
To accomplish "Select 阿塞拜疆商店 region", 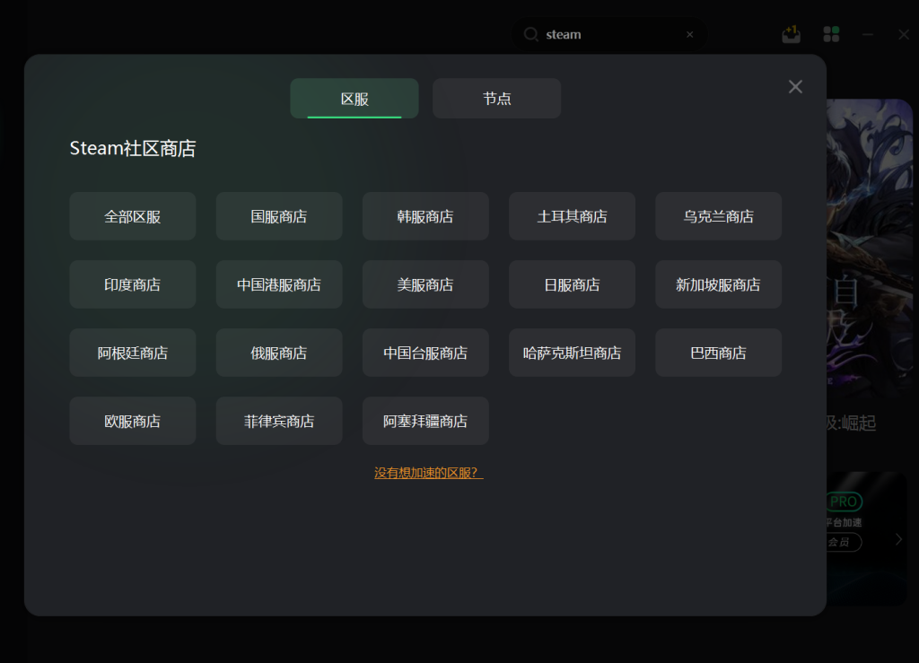I will pos(425,421).
